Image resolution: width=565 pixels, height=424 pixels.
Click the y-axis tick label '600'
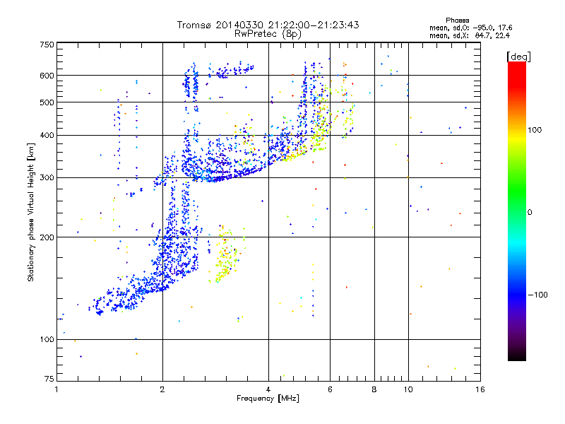click(x=47, y=76)
